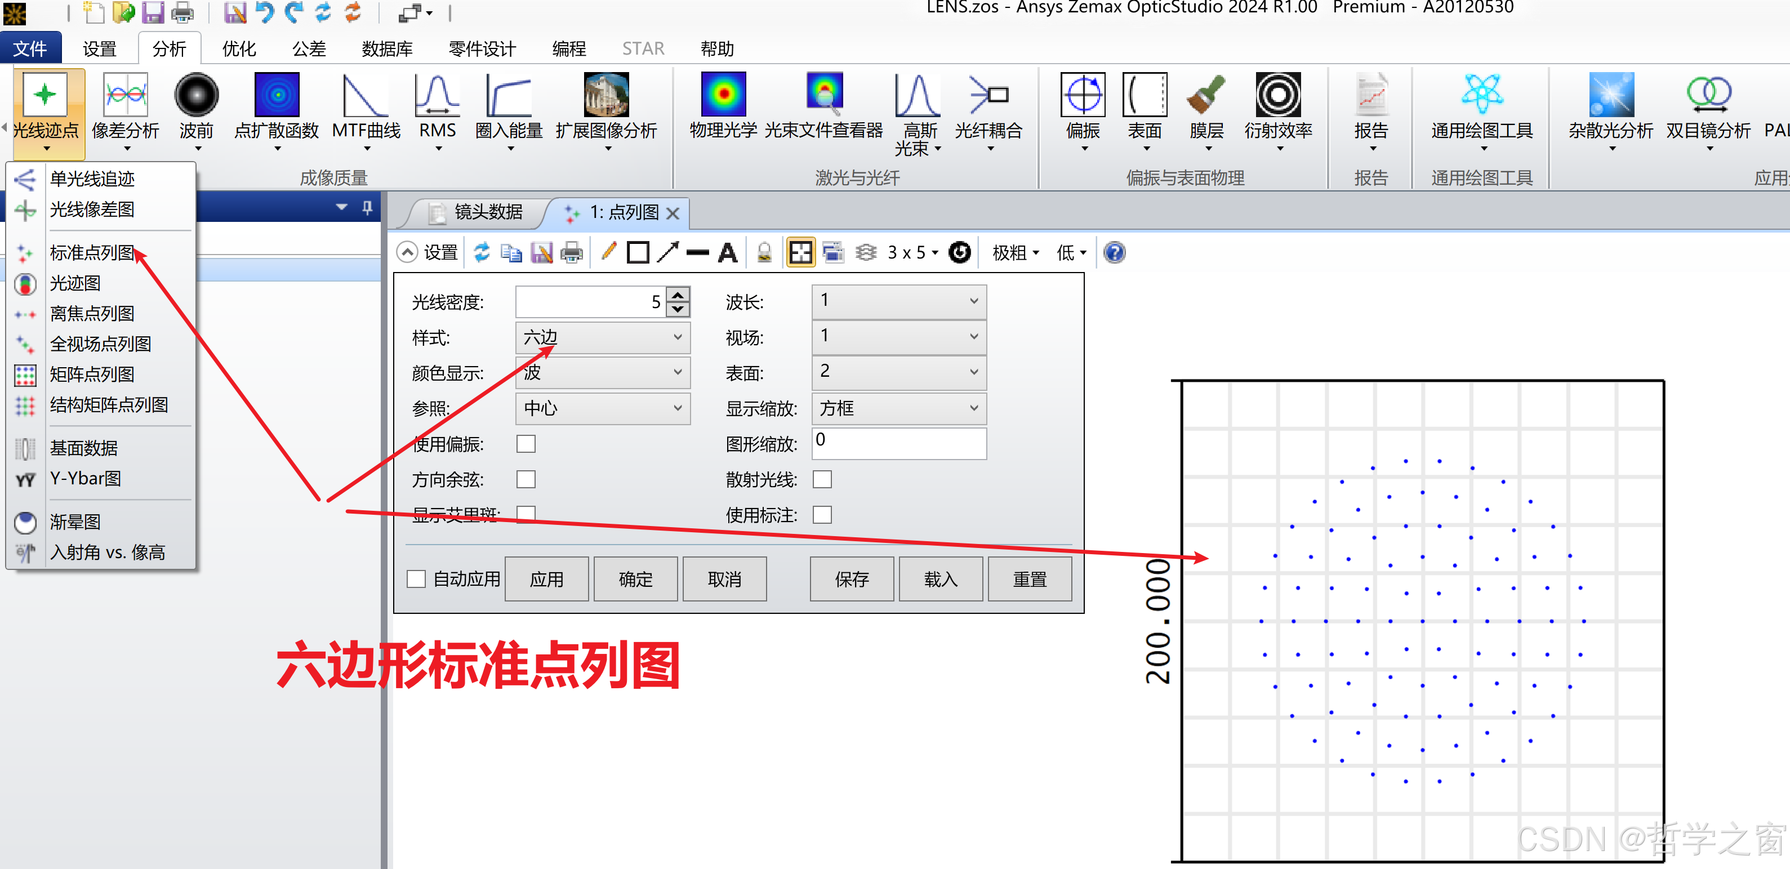This screenshot has height=869, width=1790.
Task: Click the refresh icon in spot diagram toolbar
Action: coord(482,252)
